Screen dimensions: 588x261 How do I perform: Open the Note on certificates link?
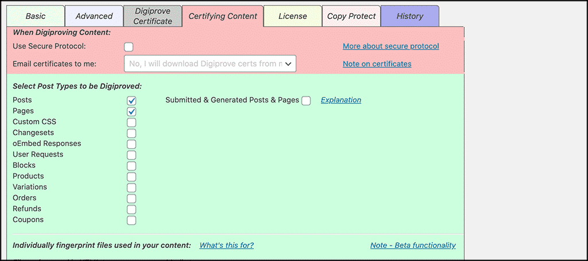pyautogui.click(x=377, y=64)
